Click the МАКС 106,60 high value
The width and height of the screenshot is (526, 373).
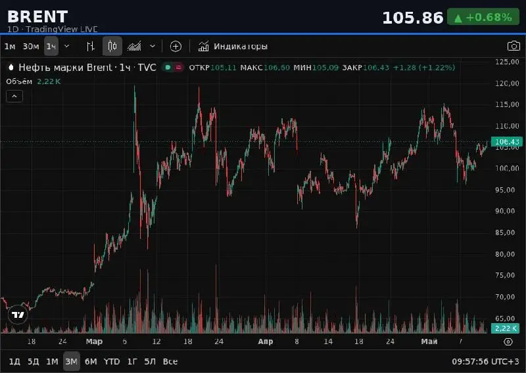click(265, 68)
